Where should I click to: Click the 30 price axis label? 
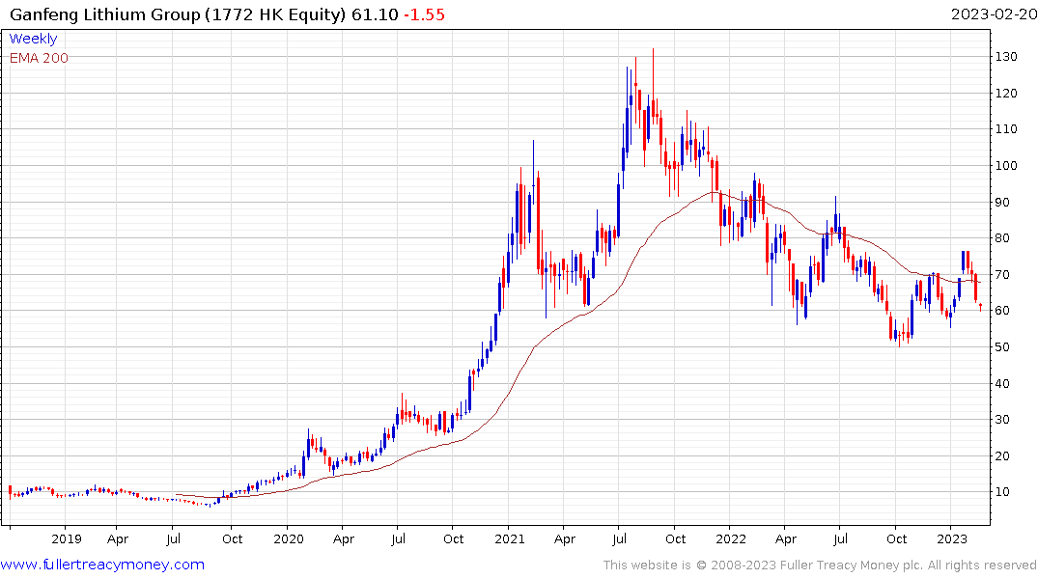tap(1003, 420)
